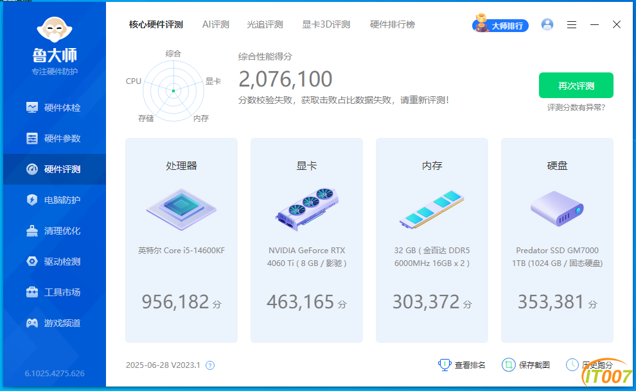636x391 pixels.
Task: Click the version help question mark icon
Action: point(209,365)
